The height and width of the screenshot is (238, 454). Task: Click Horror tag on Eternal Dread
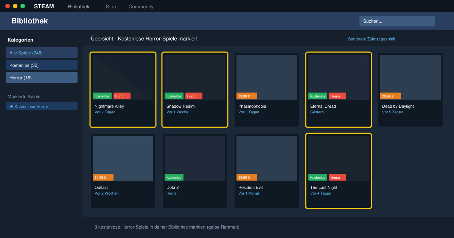[337, 96]
